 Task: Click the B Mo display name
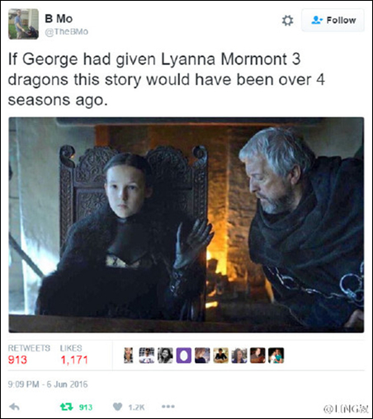tap(59, 19)
